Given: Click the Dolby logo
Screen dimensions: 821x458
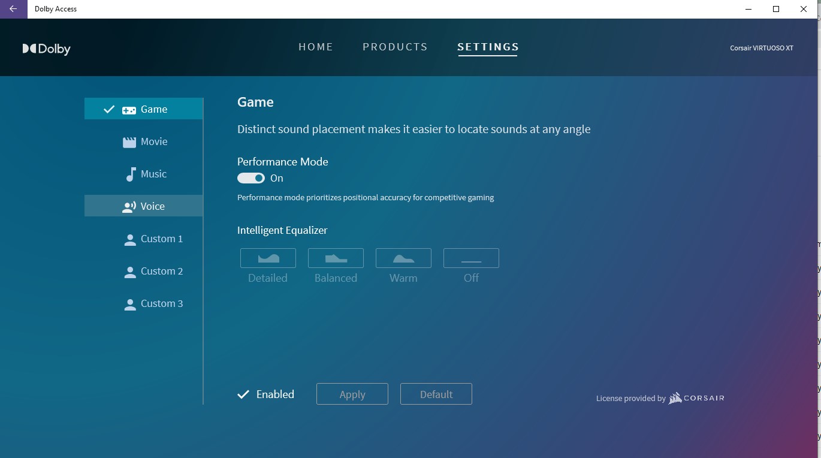Looking at the screenshot, I should (x=47, y=49).
